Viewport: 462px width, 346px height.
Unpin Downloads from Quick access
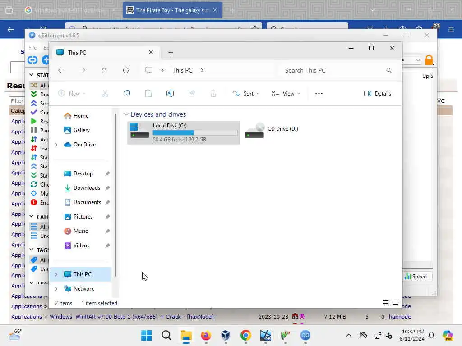(x=107, y=188)
